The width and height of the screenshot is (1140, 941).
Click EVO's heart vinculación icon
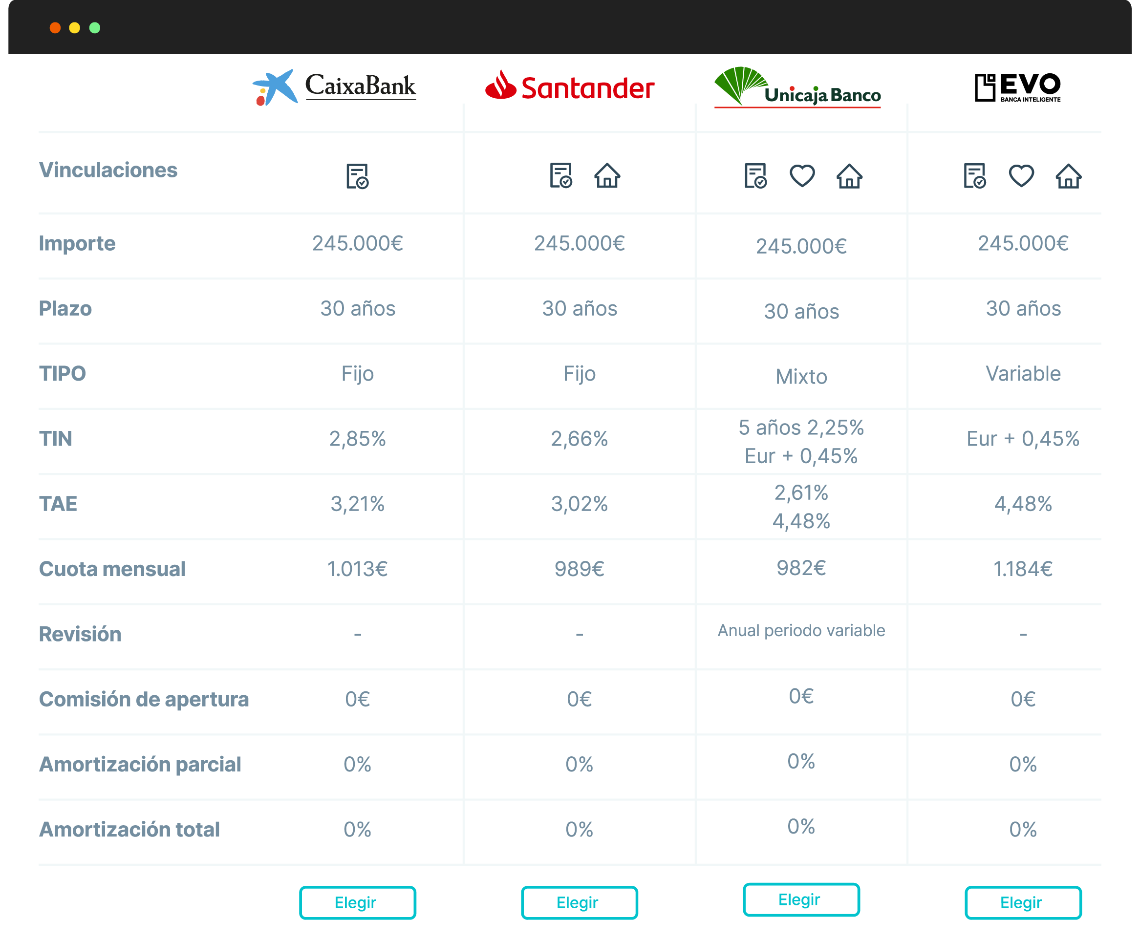click(x=1021, y=175)
